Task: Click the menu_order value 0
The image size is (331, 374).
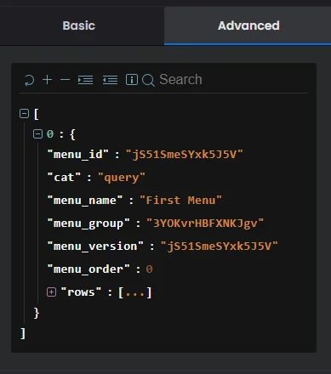Action: click(x=149, y=269)
